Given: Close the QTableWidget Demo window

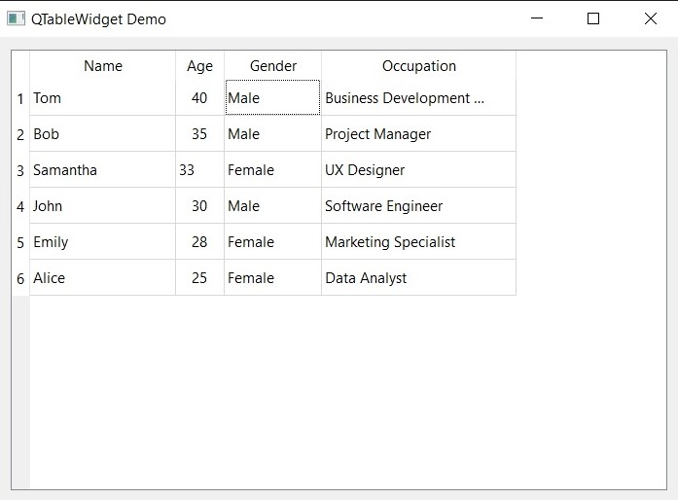Looking at the screenshot, I should tap(651, 18).
